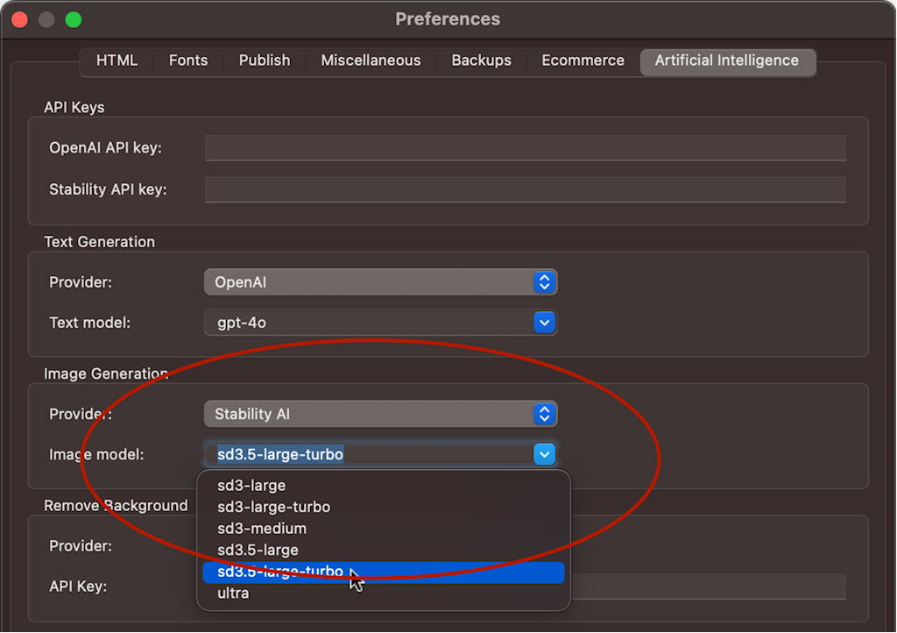Pick the ultra image model option
This screenshot has height=633, width=897.
[384, 594]
